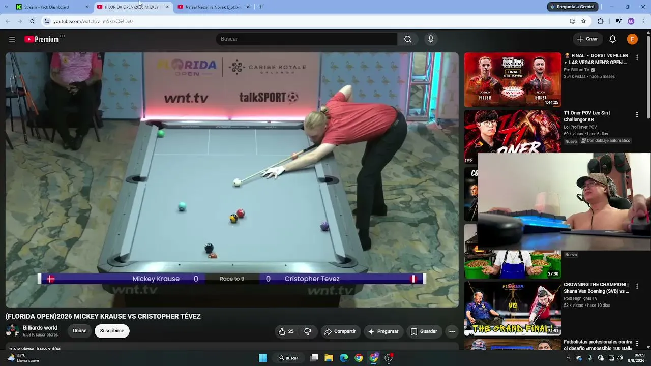Share the video with Compartir

[x=340, y=331]
